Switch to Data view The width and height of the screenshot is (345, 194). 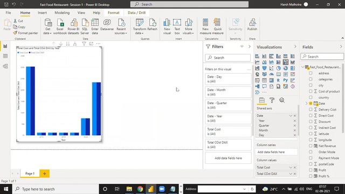pos(5,56)
